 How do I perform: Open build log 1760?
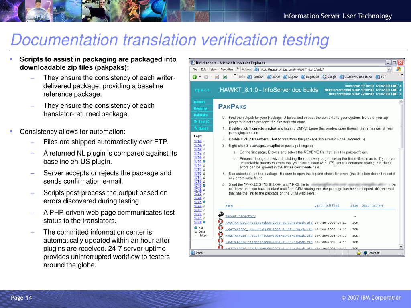(198, 141)
